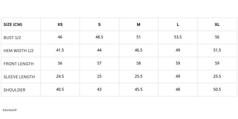Viewport: 238px width, 119px height.
Task: Click the SIZE (CM) header cell
Action: tap(13, 24)
